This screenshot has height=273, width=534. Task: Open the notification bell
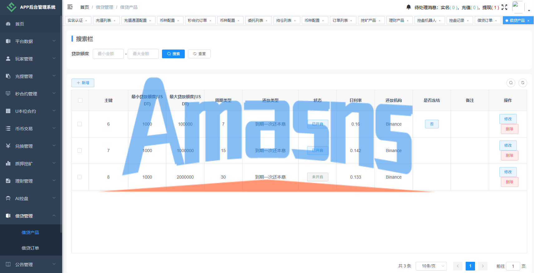point(409,7)
